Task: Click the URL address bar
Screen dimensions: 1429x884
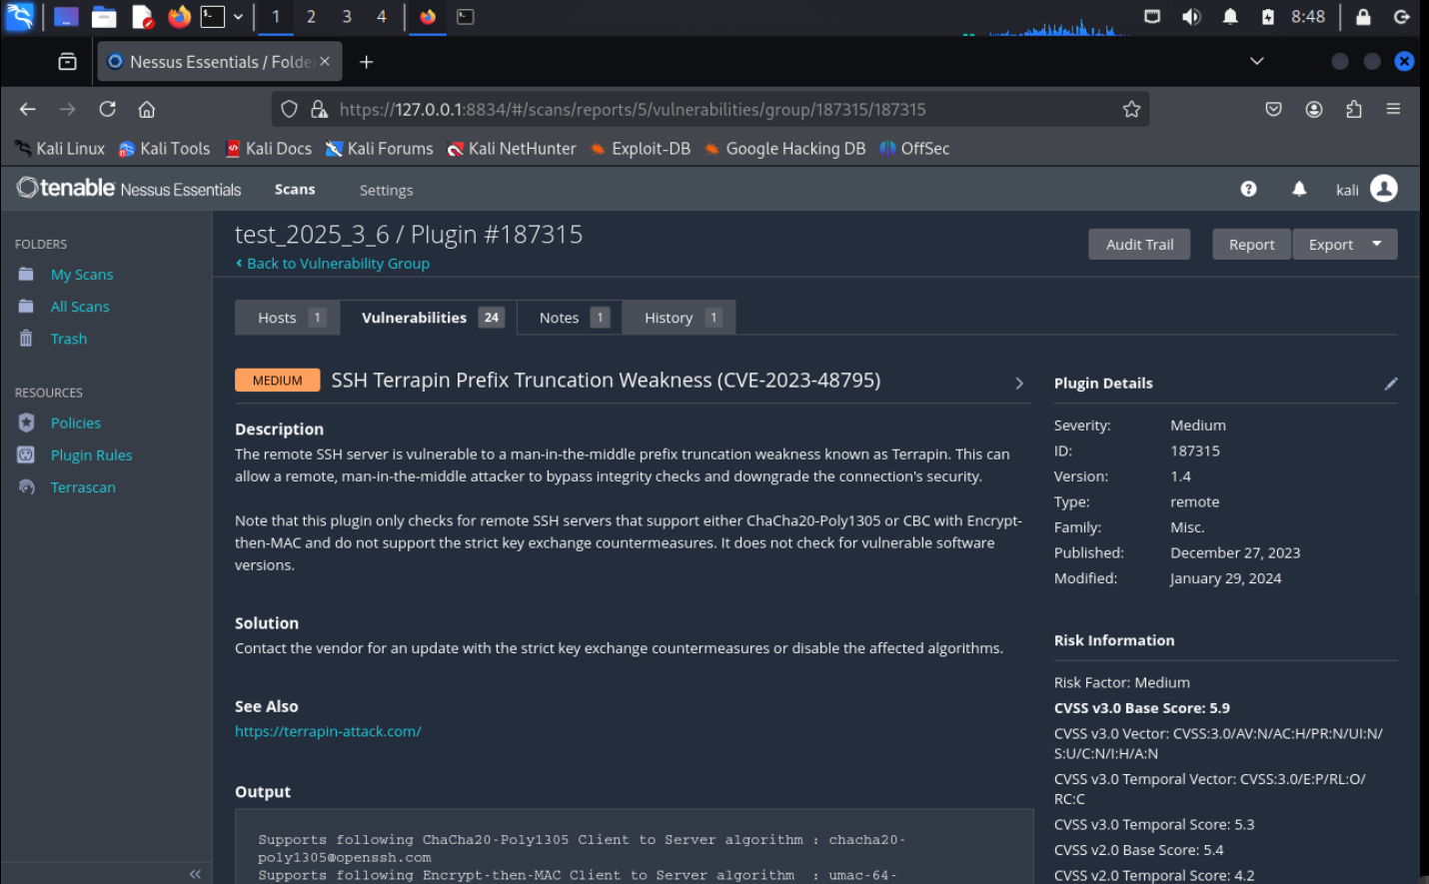Action: click(x=710, y=109)
